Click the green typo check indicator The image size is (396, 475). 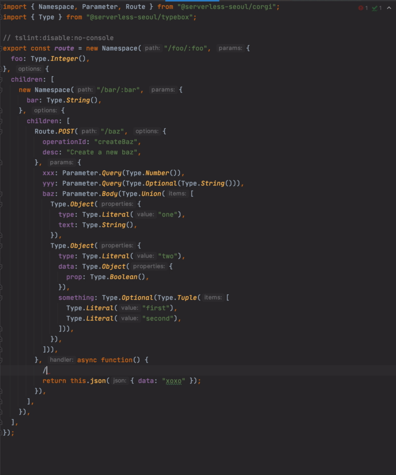377,8
